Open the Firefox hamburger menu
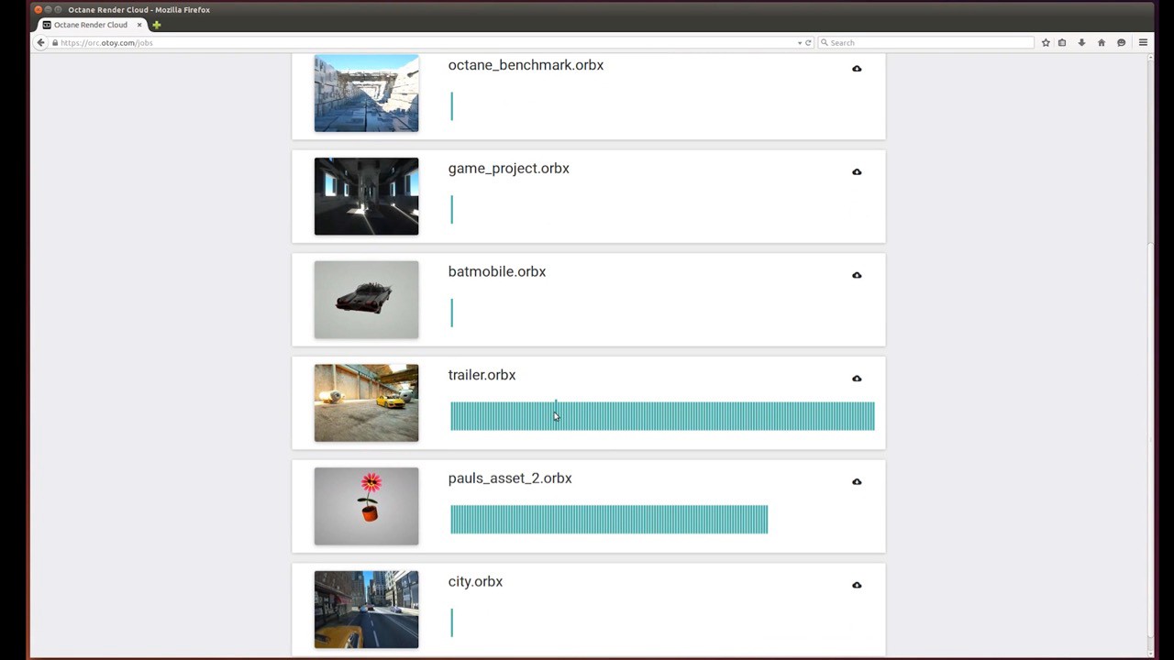 (1143, 42)
